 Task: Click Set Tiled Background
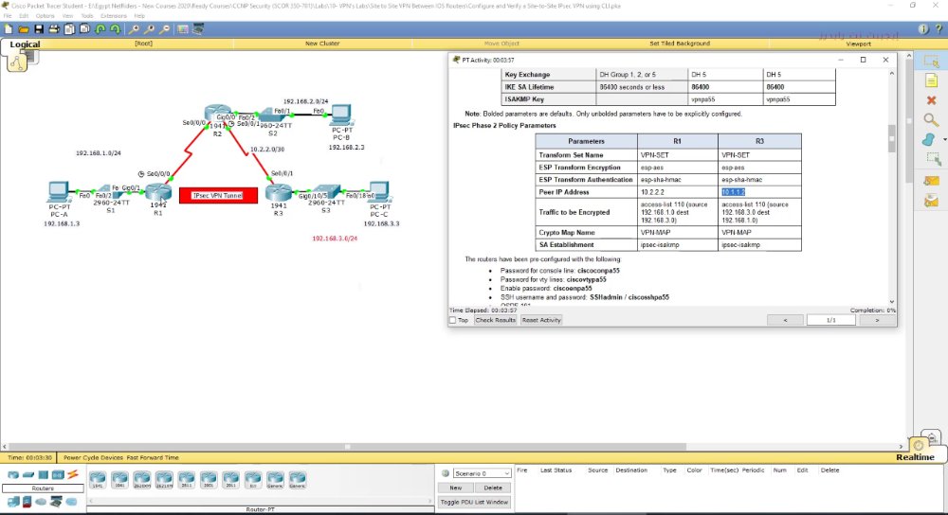point(680,44)
